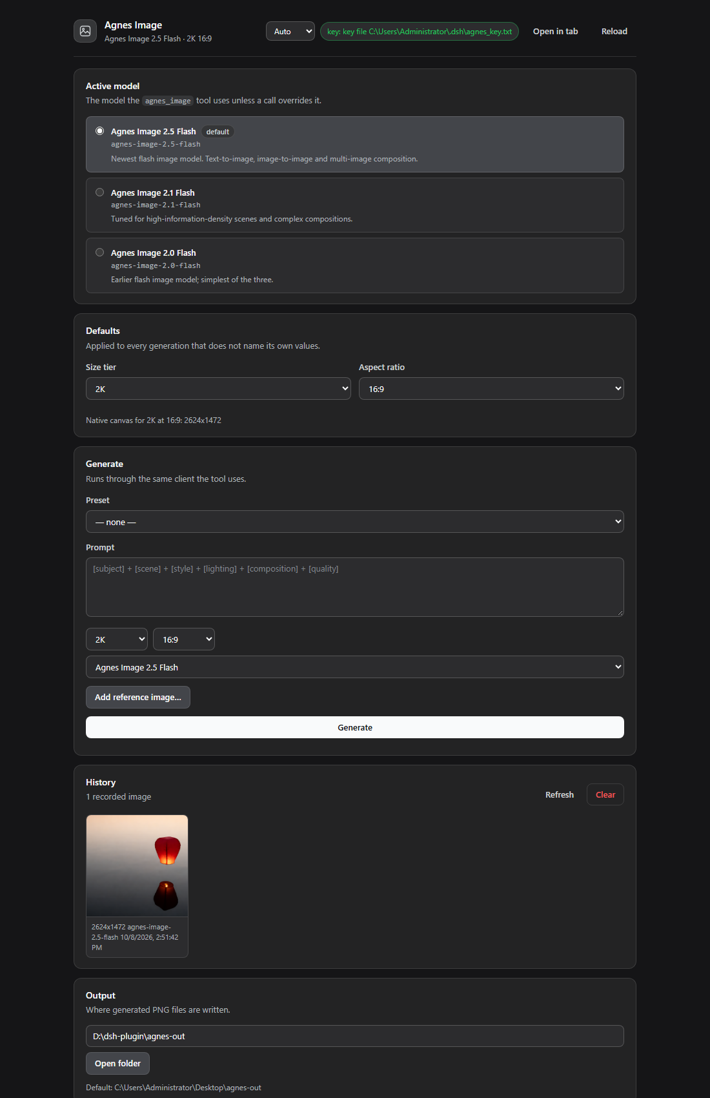Select Agnes Image 2.0 Flash radio button

pyautogui.click(x=99, y=253)
